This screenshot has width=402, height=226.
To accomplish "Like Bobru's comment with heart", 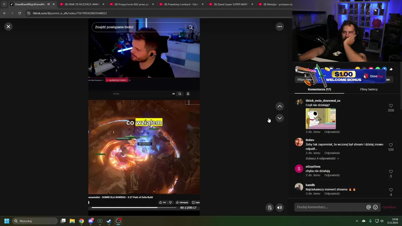I will tap(391, 145).
